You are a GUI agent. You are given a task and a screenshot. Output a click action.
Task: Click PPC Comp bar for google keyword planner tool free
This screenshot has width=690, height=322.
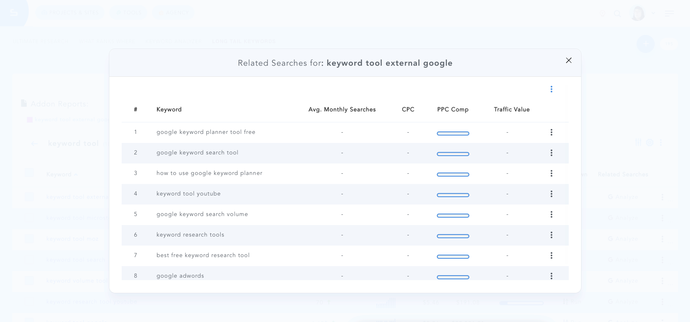tap(453, 133)
